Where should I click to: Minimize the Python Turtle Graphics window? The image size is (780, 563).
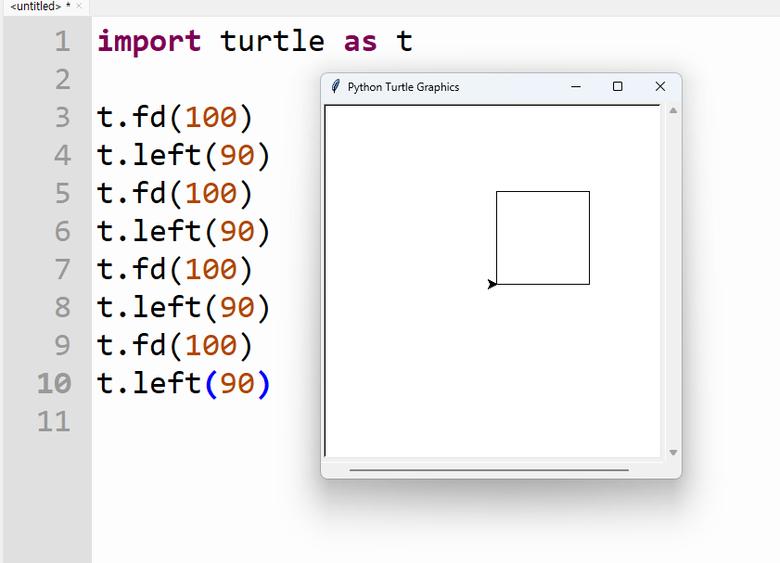[576, 86]
